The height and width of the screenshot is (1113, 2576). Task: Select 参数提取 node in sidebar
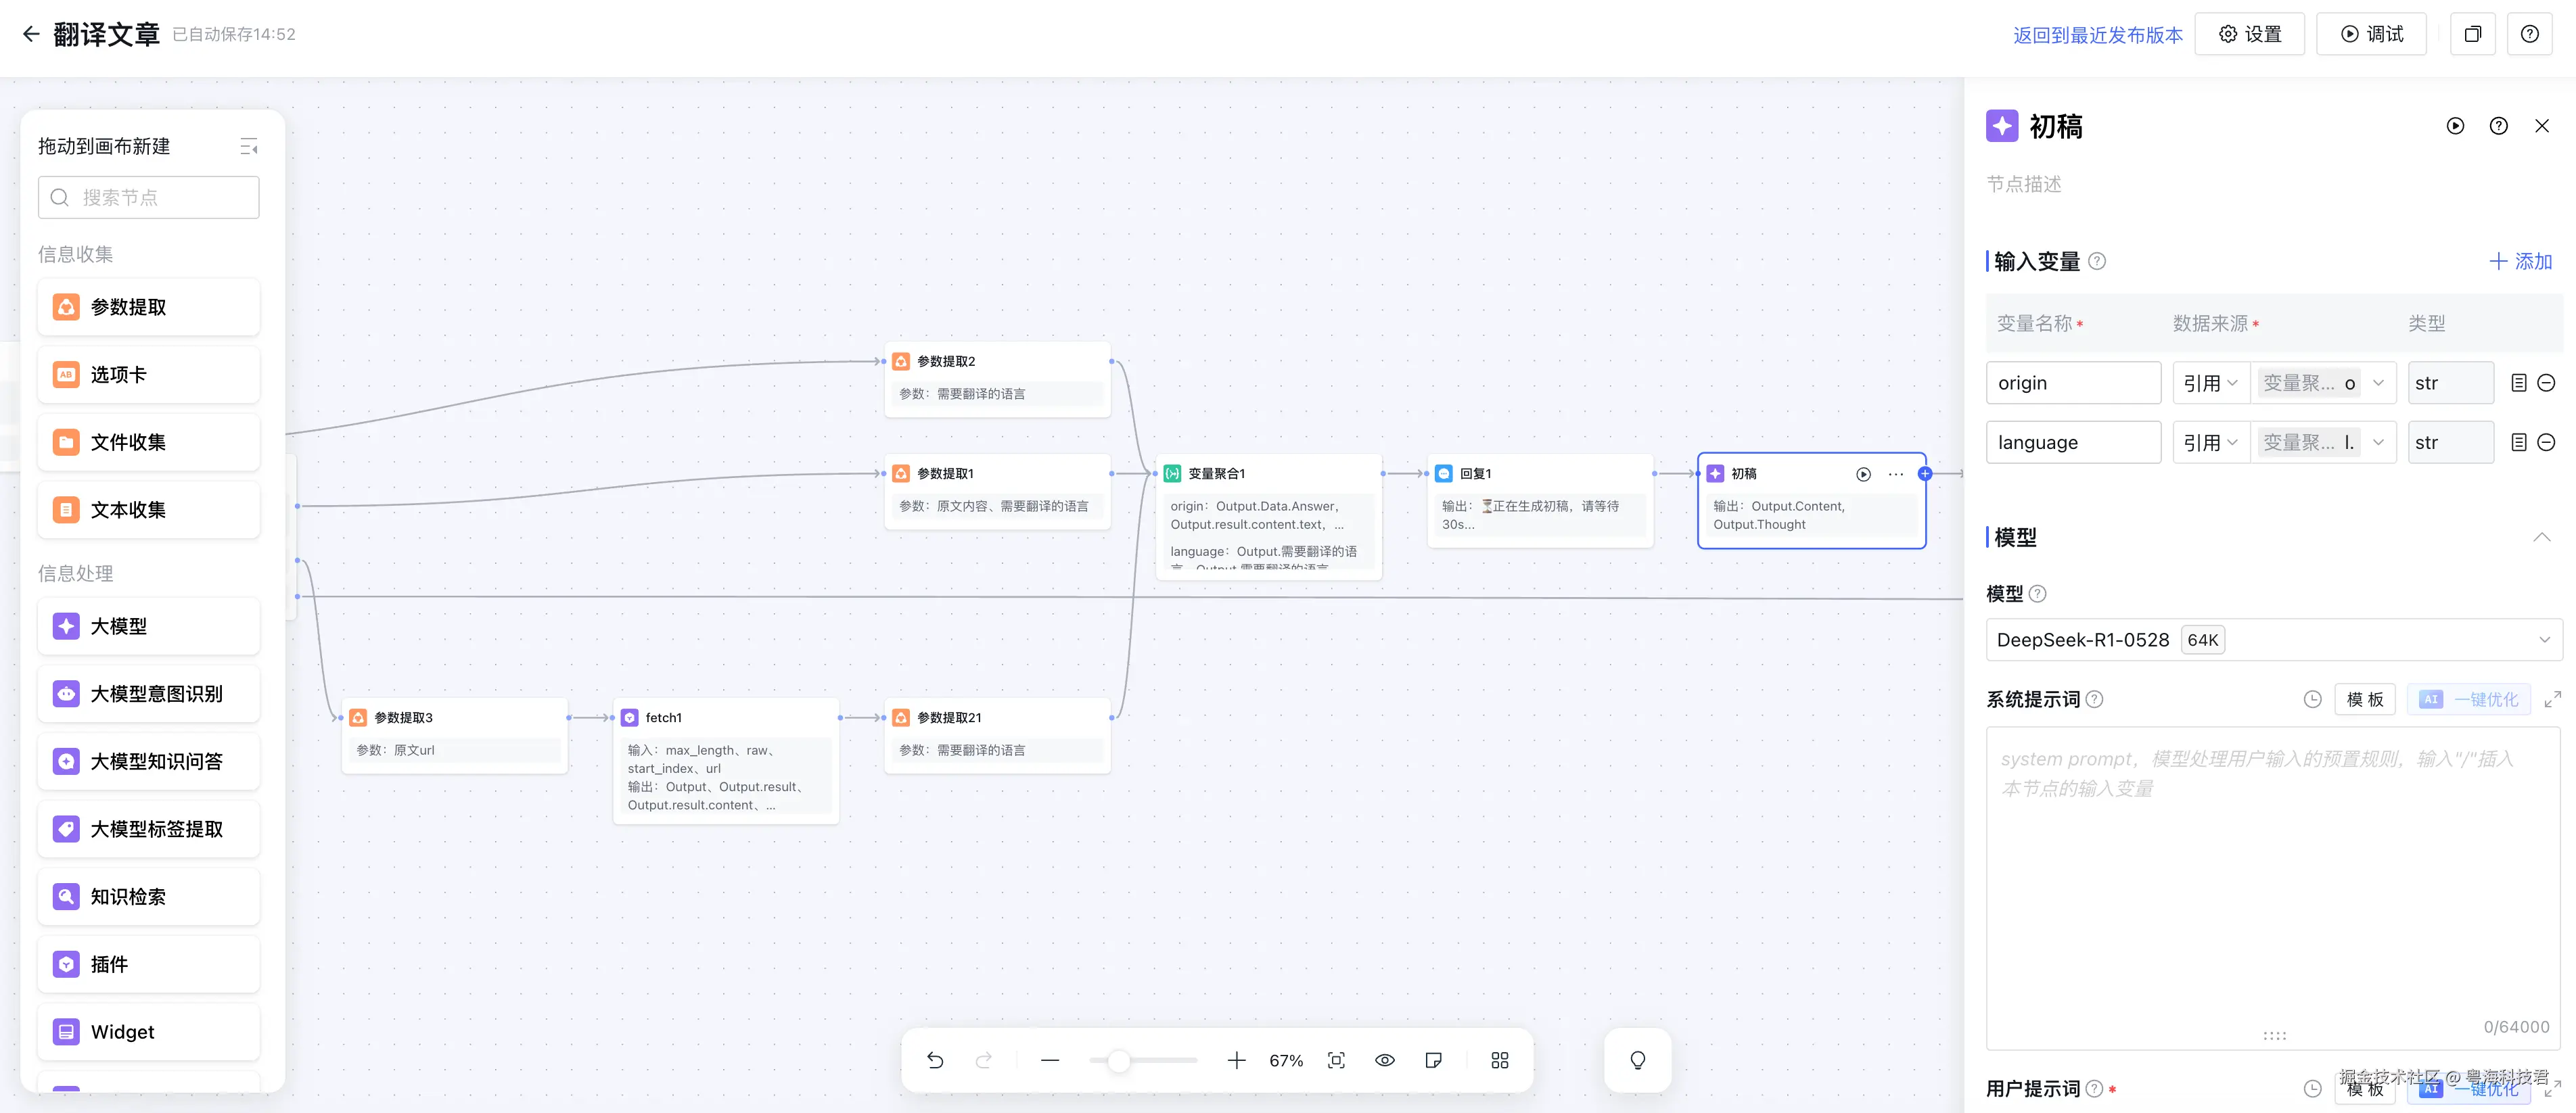coord(149,307)
